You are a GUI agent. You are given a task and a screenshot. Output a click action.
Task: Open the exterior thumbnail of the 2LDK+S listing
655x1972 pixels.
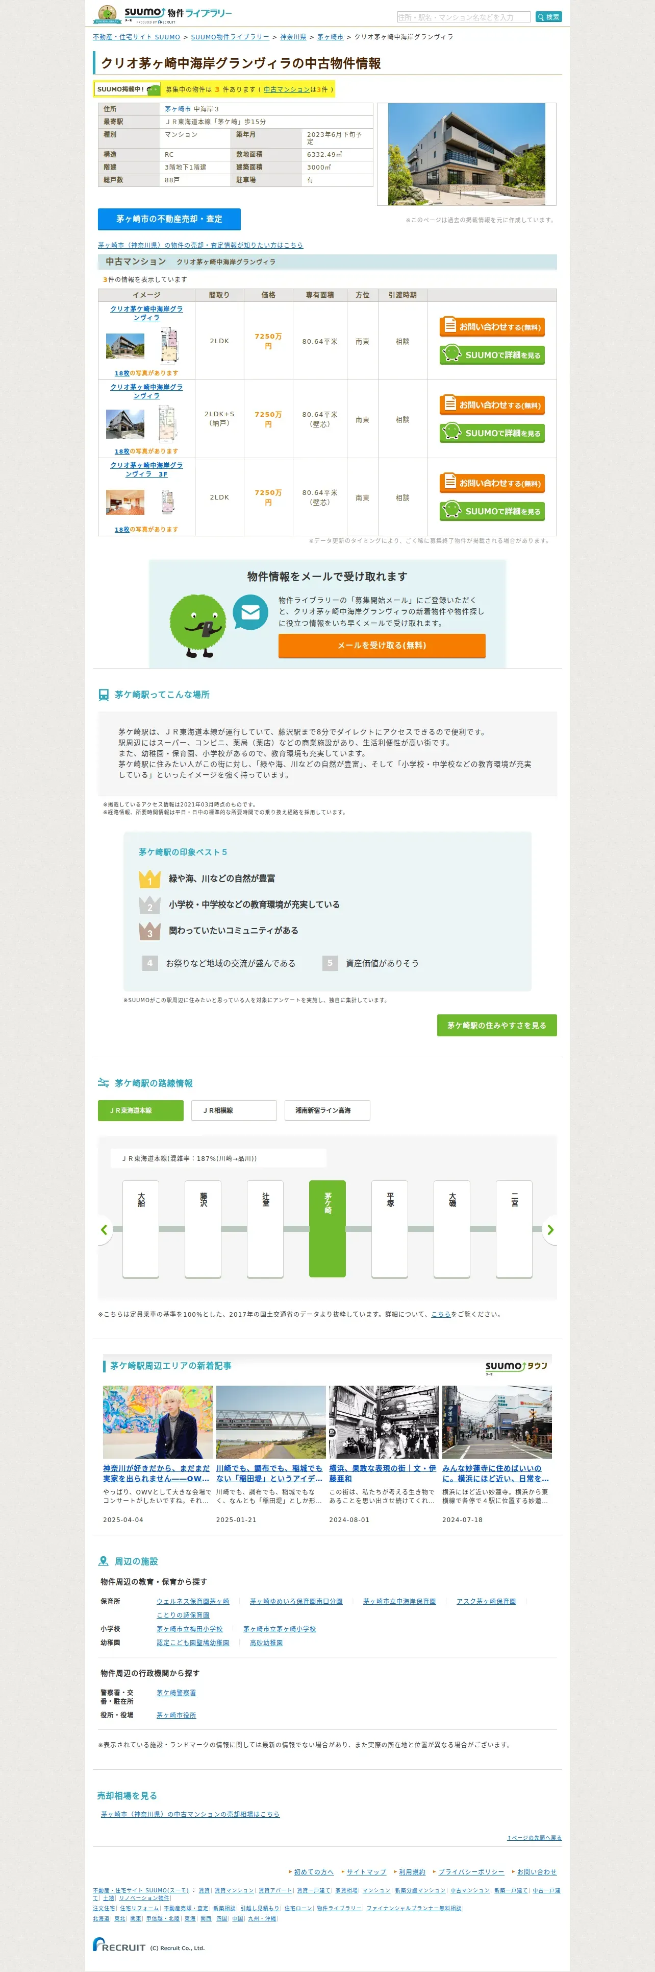coord(124,423)
